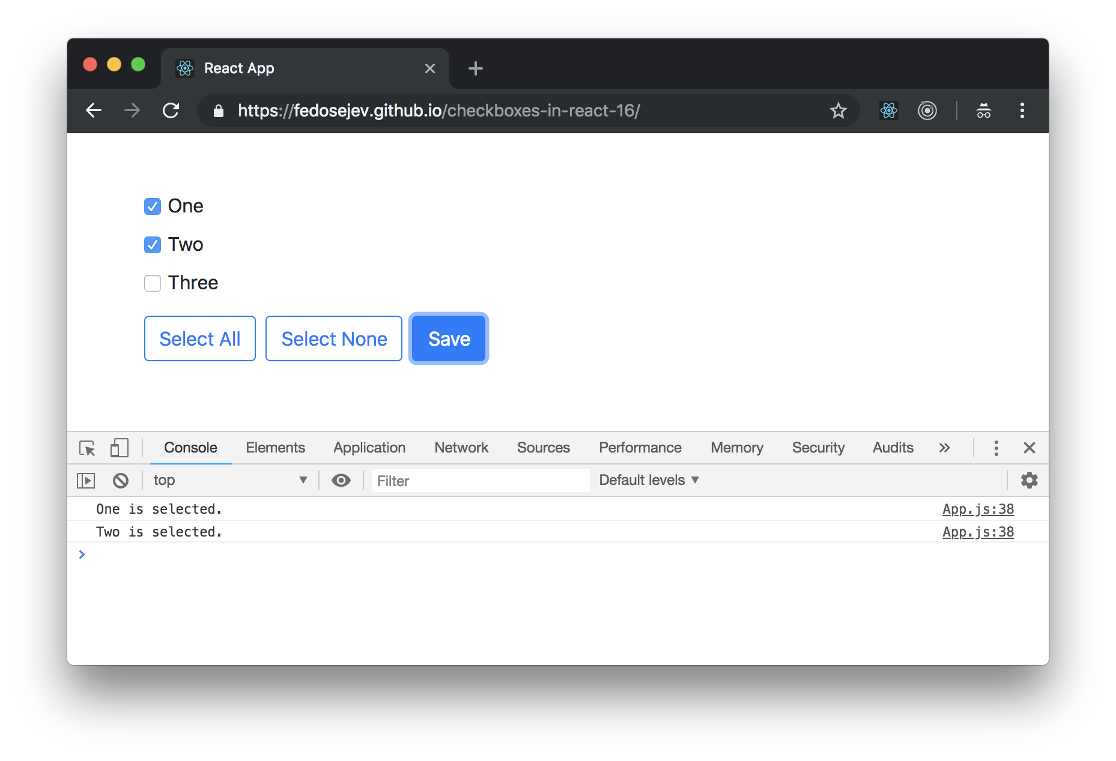1116x761 pixels.
Task: Close the DevTools panel
Action: coord(1030,448)
